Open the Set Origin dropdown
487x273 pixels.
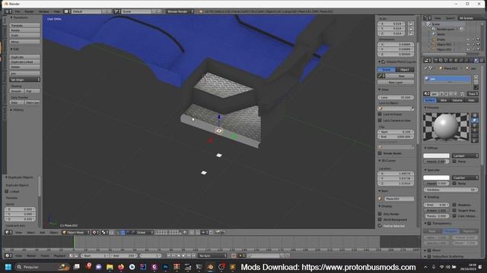[x=24, y=80]
